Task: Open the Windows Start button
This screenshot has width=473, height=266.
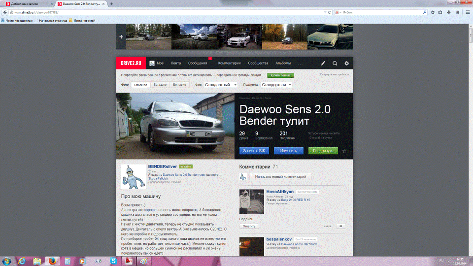Action: [6, 261]
